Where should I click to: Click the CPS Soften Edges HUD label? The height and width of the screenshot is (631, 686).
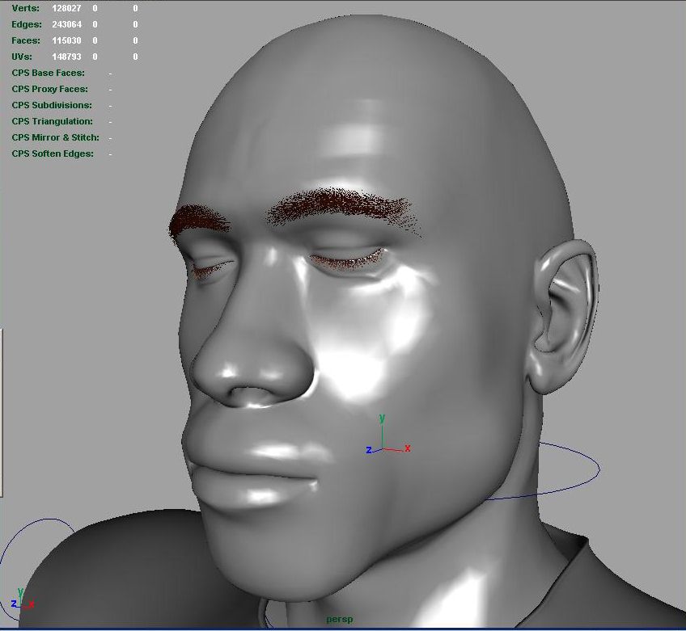tap(53, 154)
